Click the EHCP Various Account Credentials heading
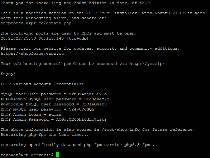Viewport: 210px width, 158px height. coord(42,84)
